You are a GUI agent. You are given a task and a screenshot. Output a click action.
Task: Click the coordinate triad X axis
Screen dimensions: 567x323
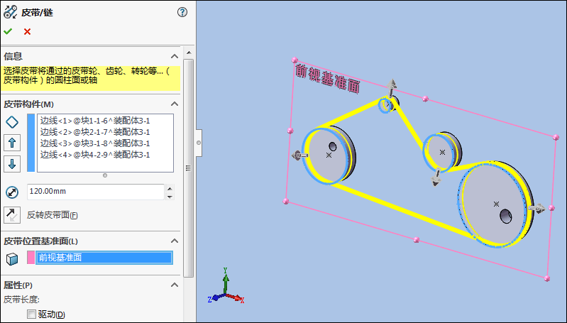[x=236, y=298]
